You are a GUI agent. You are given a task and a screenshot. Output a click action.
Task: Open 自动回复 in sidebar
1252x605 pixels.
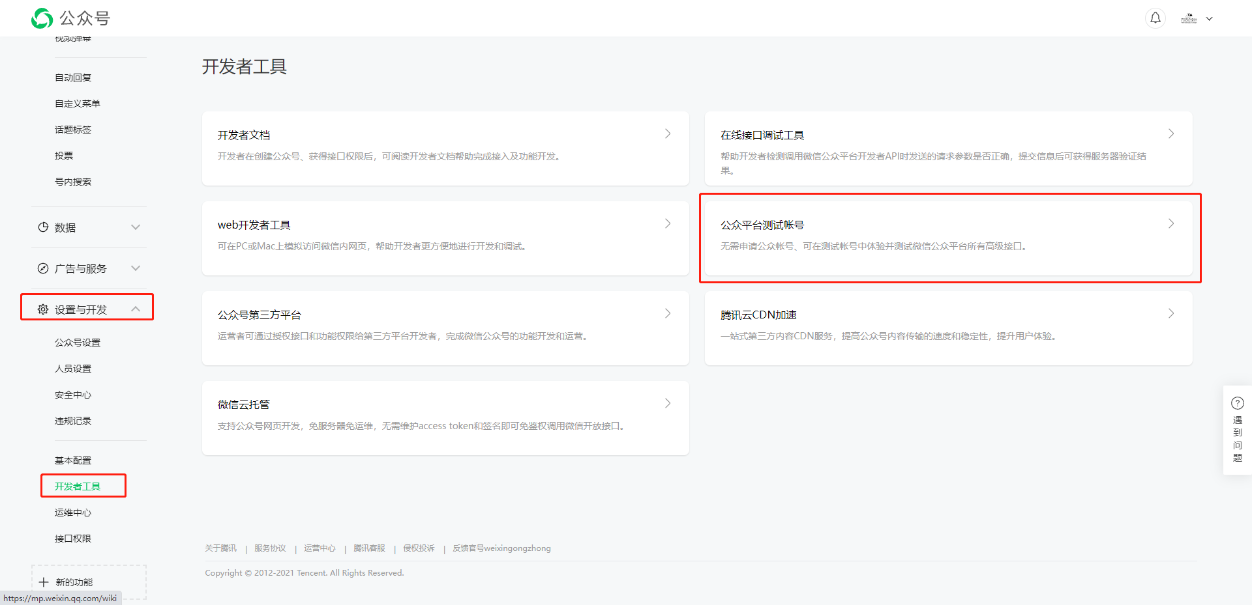[73, 77]
